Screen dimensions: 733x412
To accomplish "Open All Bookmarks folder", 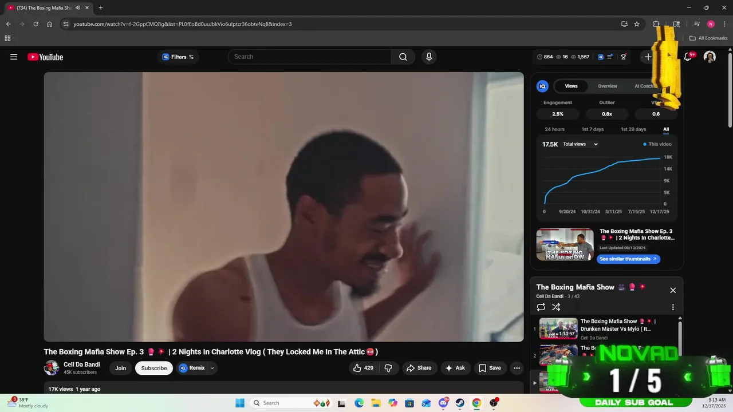I will click(708, 38).
